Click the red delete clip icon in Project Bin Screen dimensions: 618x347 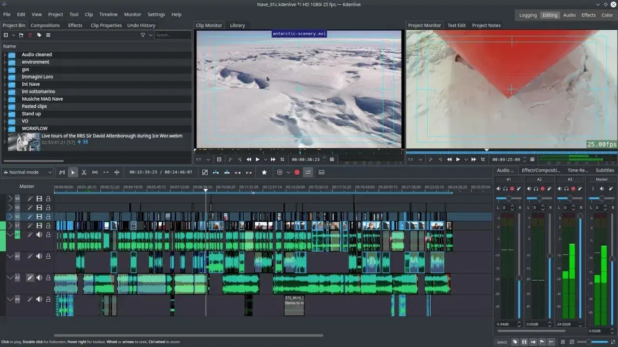(30, 35)
